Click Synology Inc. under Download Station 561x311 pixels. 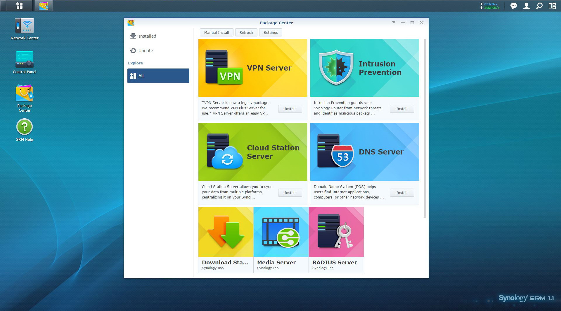coord(213,268)
